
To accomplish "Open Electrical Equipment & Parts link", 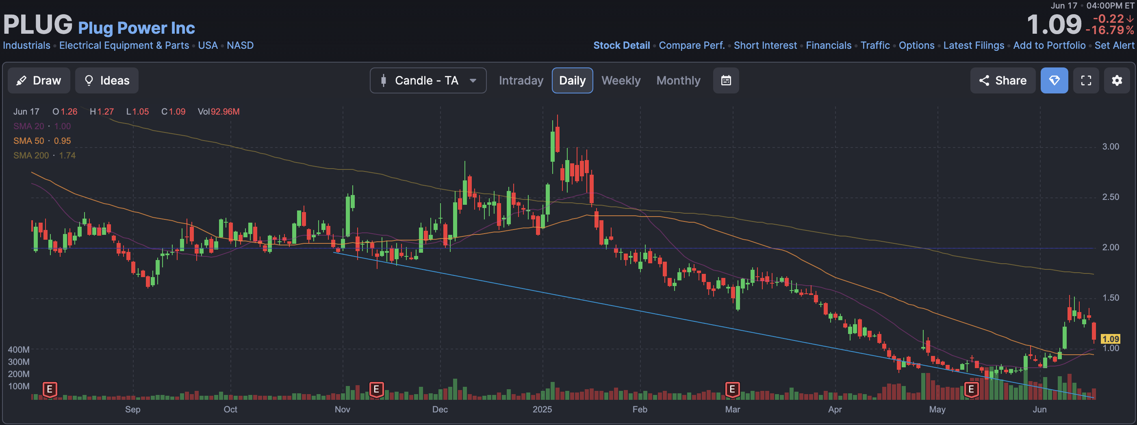I will point(124,46).
